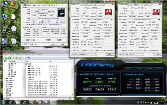
Task: Expand 顯示器 node in EVEREST tree
Action: click(x=5, y=85)
